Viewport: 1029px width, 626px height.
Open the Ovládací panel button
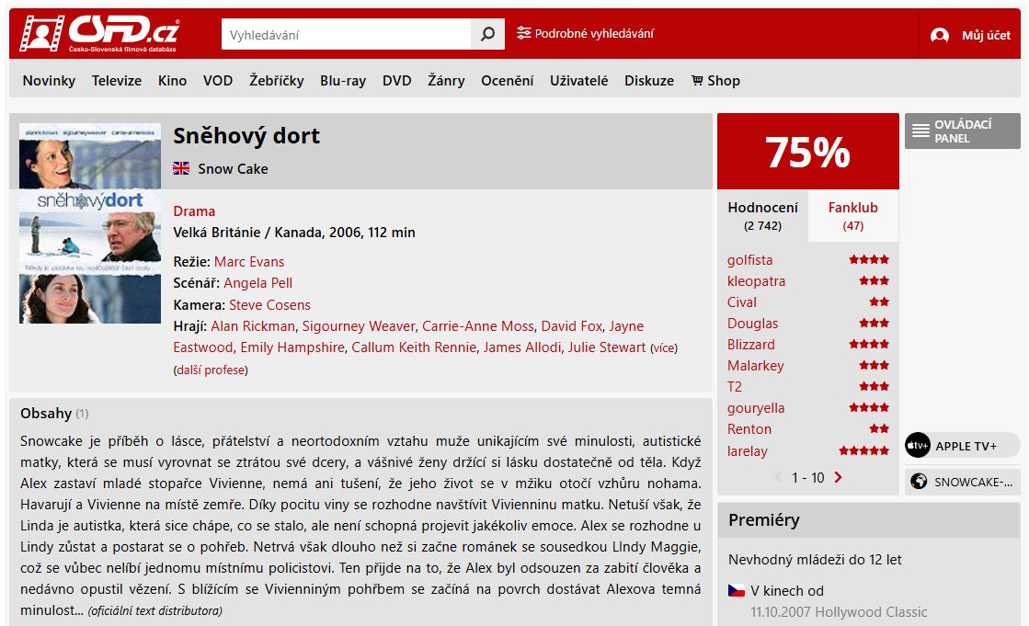962,131
